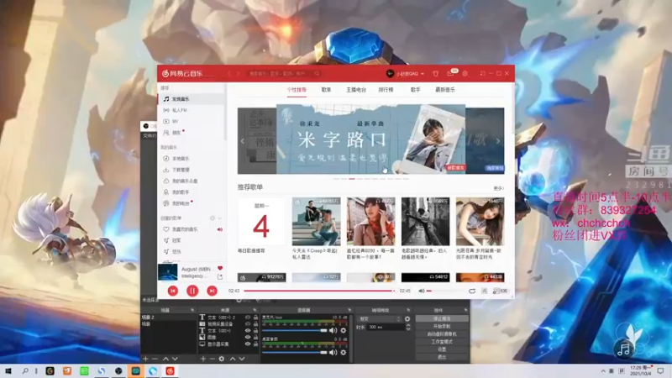The width and height of the screenshot is (672, 378).
Task: Open 麦克风/Aux mixer settings gear
Action: [344, 330]
